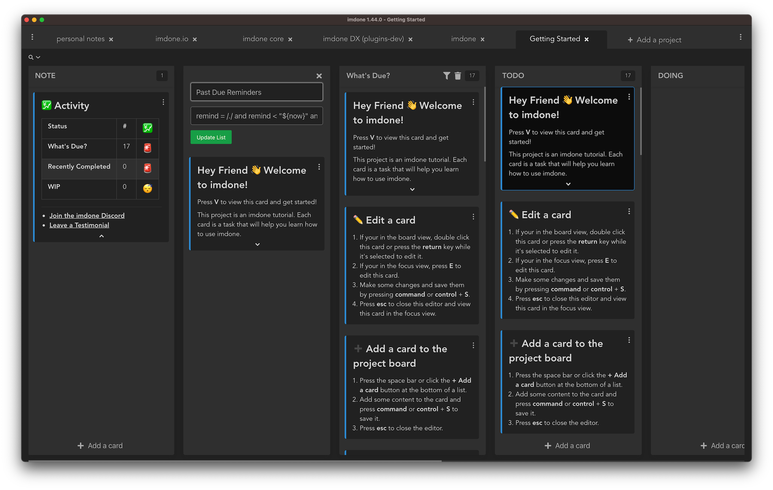Select Edit a card heading in TODO list
773x490 pixels.
546,215
